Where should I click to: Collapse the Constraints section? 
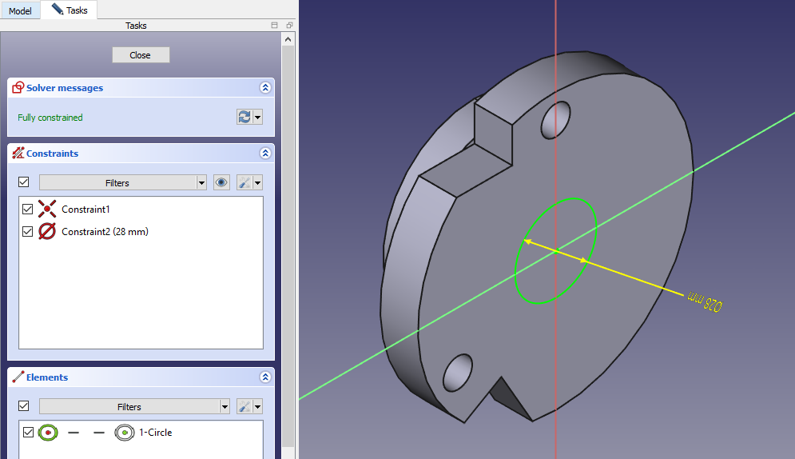click(x=265, y=154)
